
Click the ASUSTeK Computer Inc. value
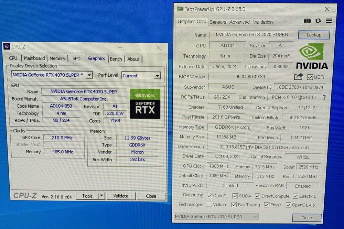pos(84,99)
